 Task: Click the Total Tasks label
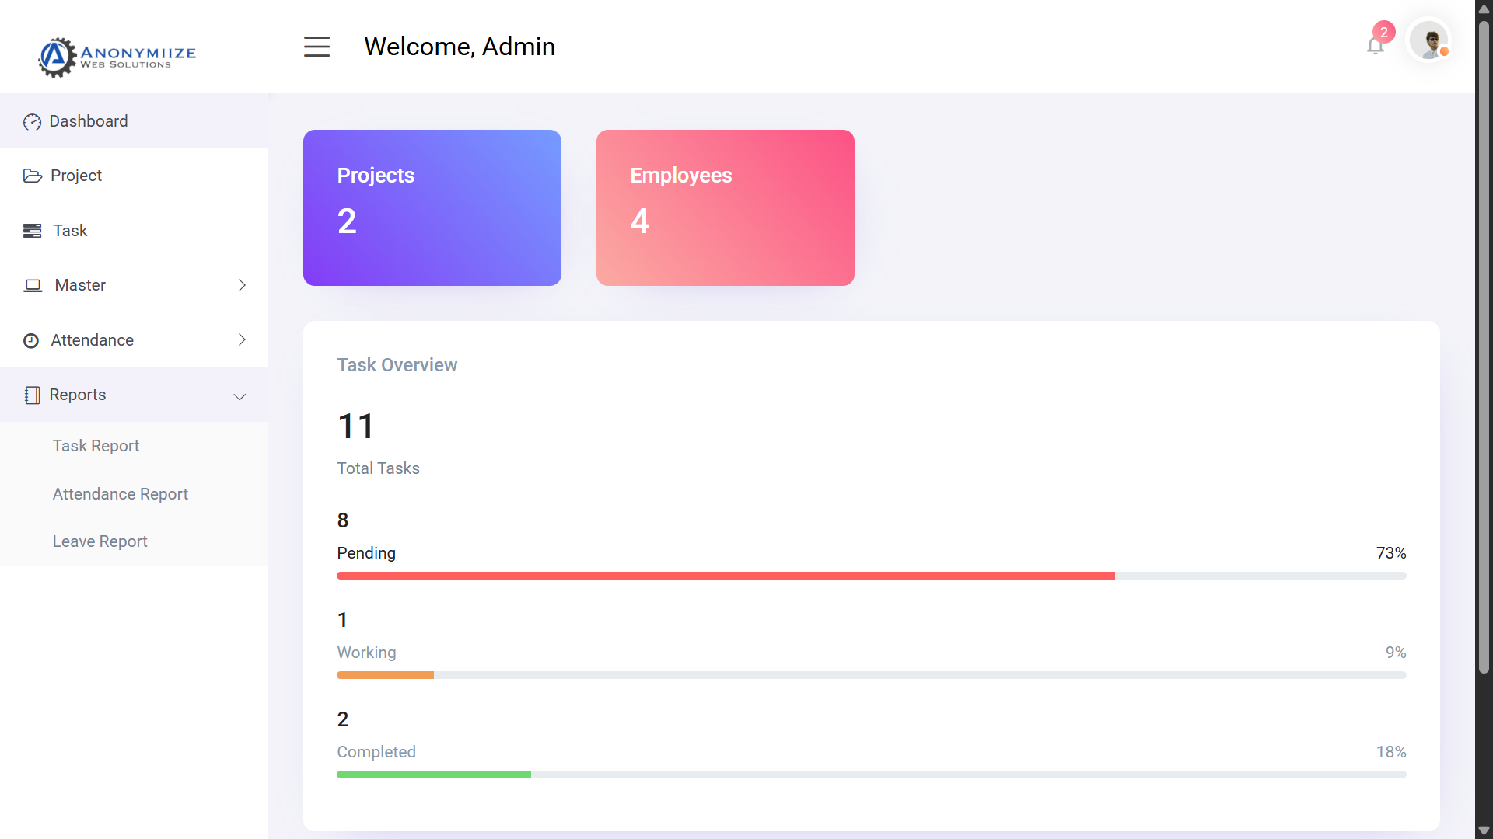point(378,468)
